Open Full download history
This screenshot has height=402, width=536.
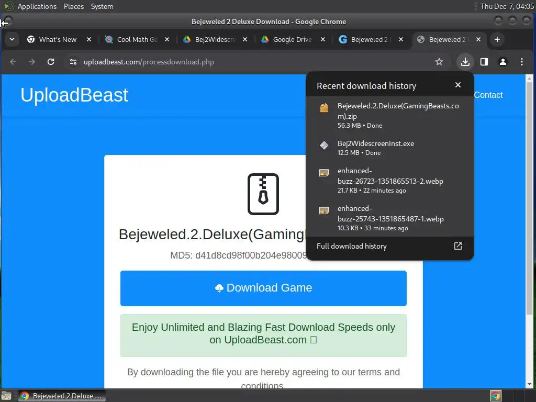[389, 246]
